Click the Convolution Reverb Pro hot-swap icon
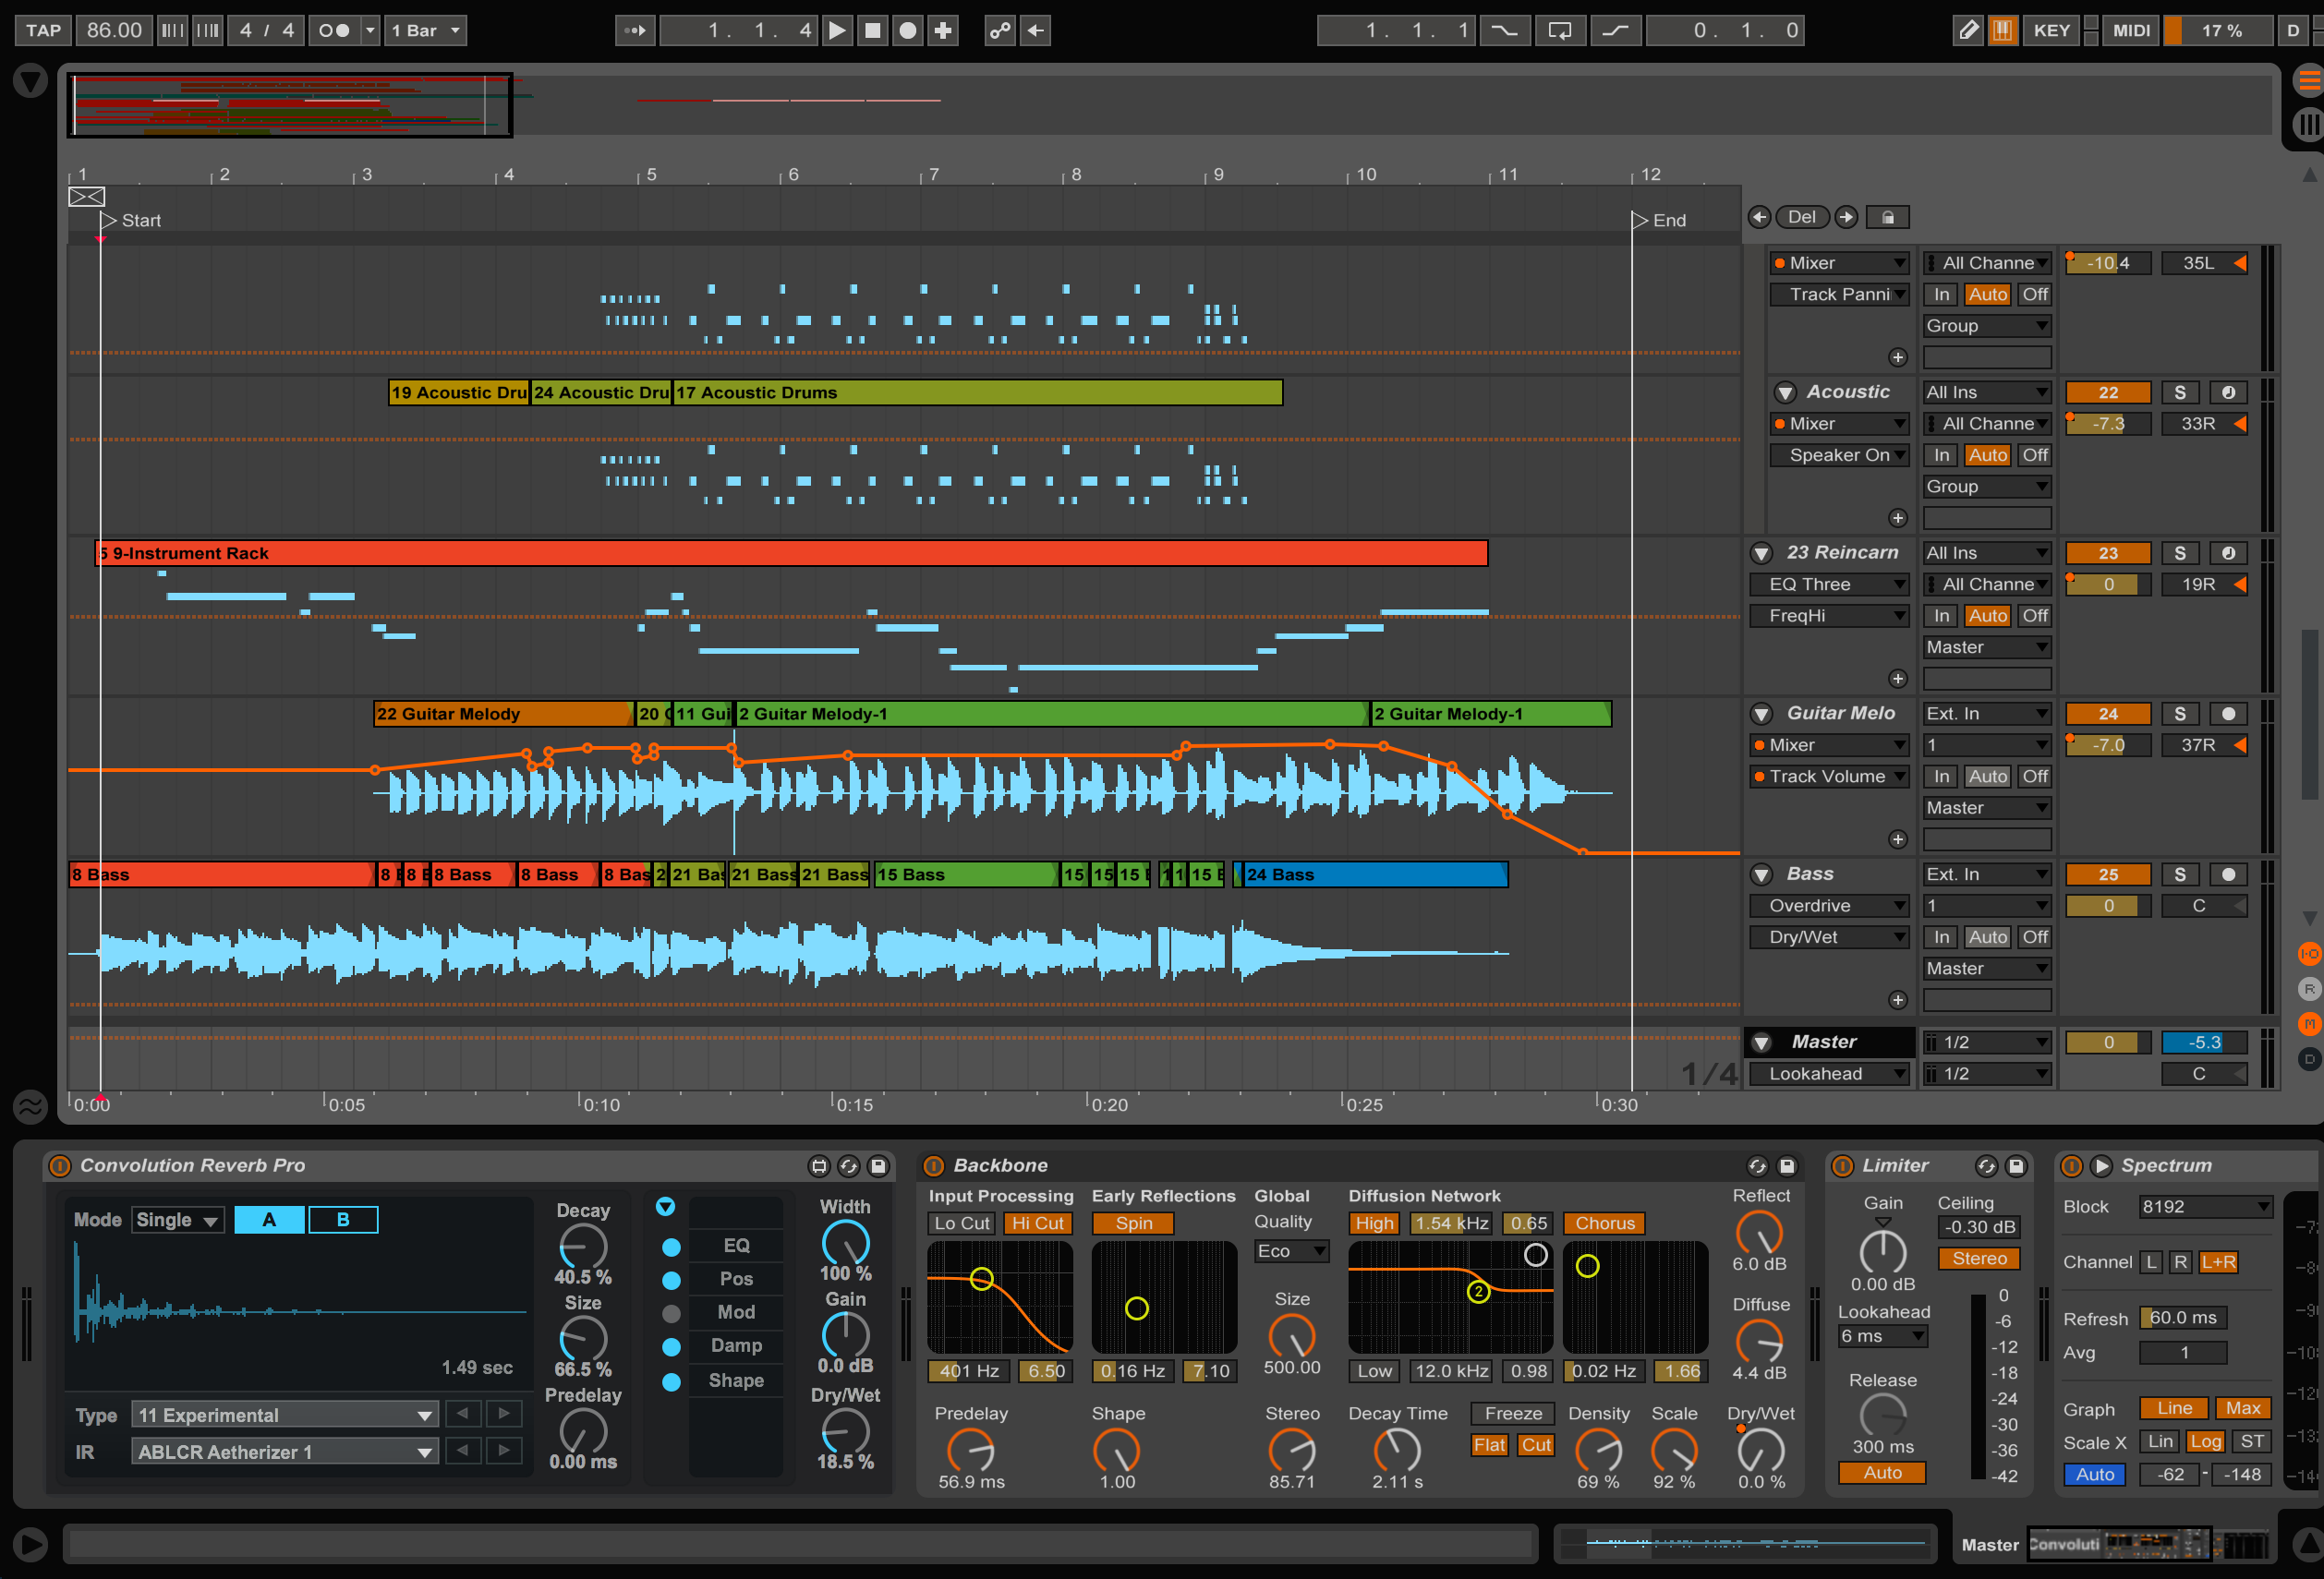2324x1579 pixels. [848, 1165]
